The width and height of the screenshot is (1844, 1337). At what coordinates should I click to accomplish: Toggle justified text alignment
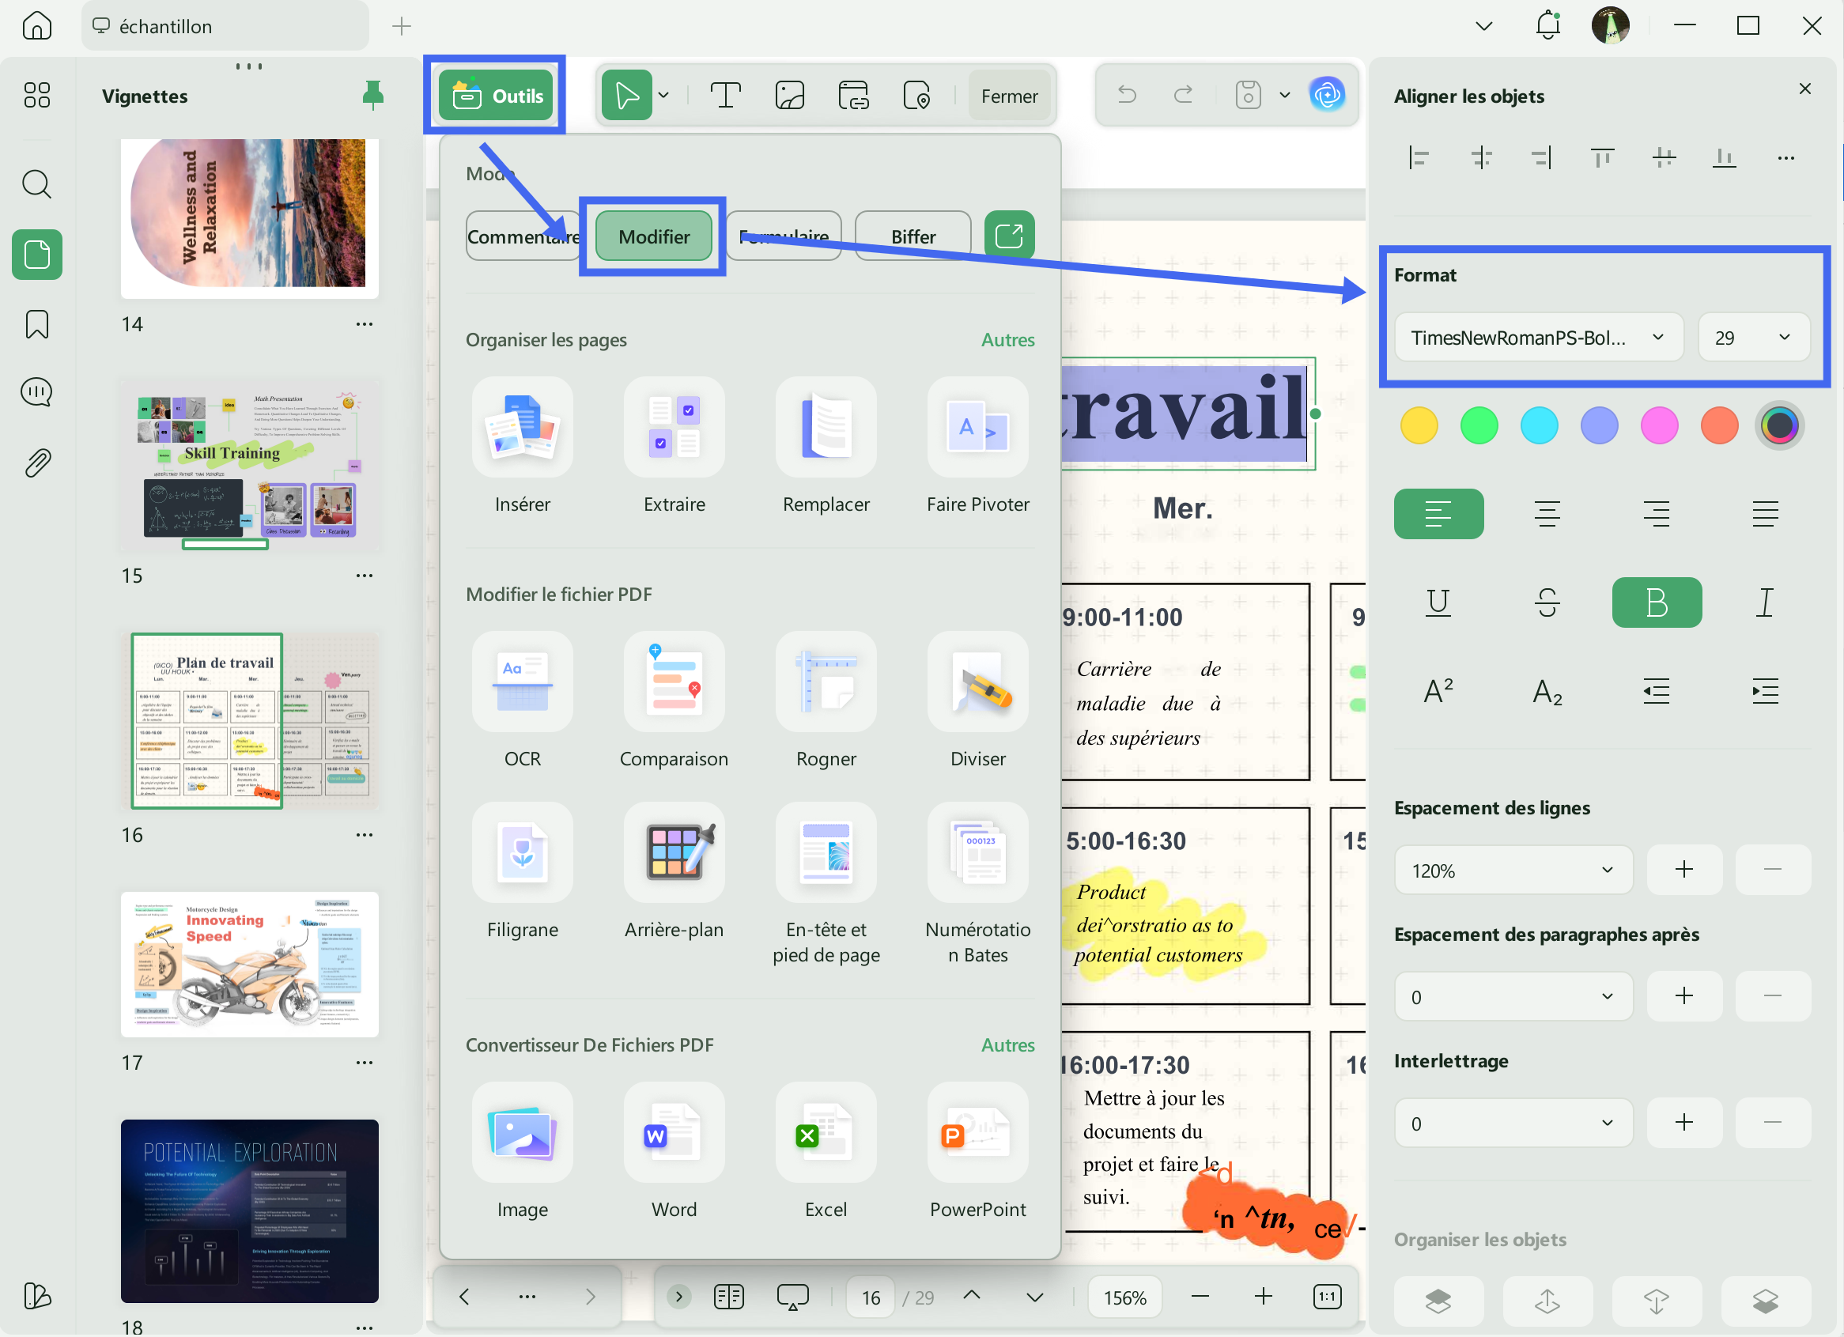[x=1765, y=514]
